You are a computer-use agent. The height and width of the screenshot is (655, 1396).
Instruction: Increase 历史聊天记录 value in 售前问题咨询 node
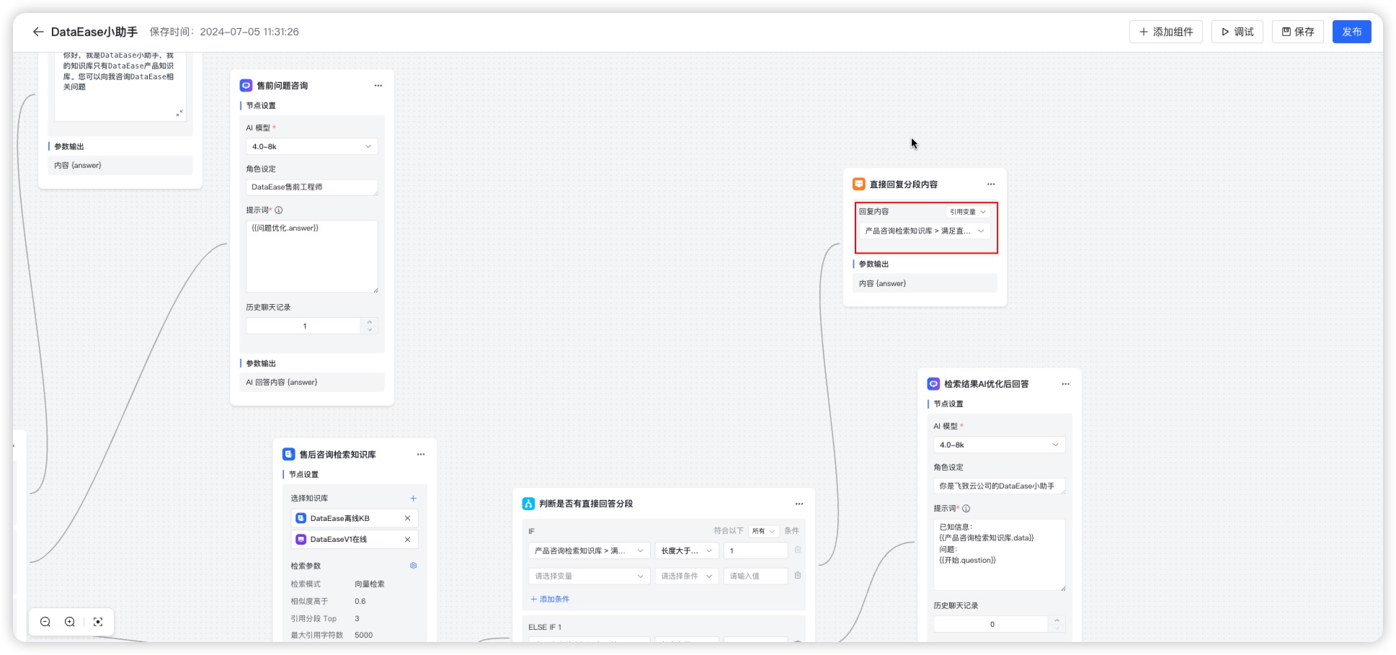[369, 322]
